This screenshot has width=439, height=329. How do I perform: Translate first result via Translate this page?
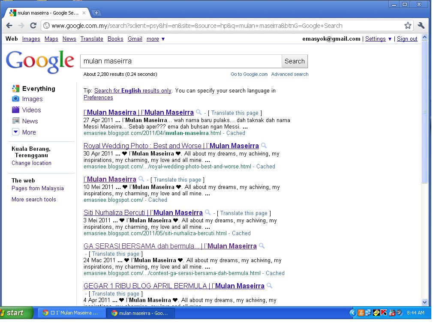(235, 113)
